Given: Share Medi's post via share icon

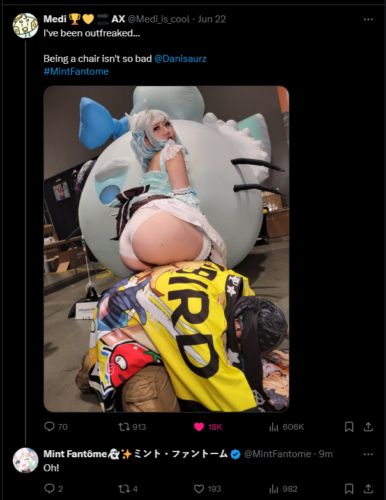Looking at the screenshot, I should click(x=368, y=427).
